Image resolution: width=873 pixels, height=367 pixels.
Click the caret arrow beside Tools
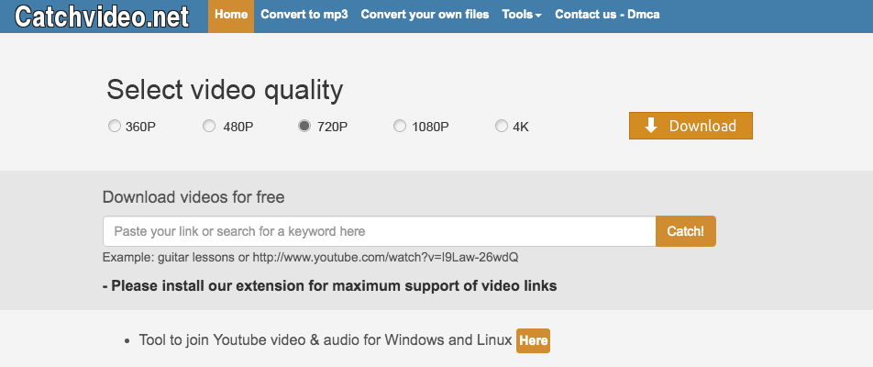538,16
